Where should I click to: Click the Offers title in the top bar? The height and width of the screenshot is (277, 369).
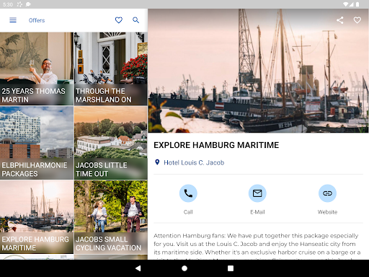click(37, 20)
